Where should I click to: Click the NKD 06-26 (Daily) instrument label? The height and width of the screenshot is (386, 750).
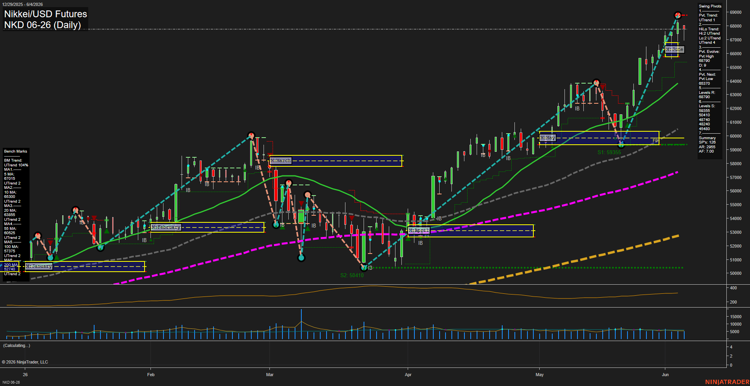pyautogui.click(x=43, y=25)
